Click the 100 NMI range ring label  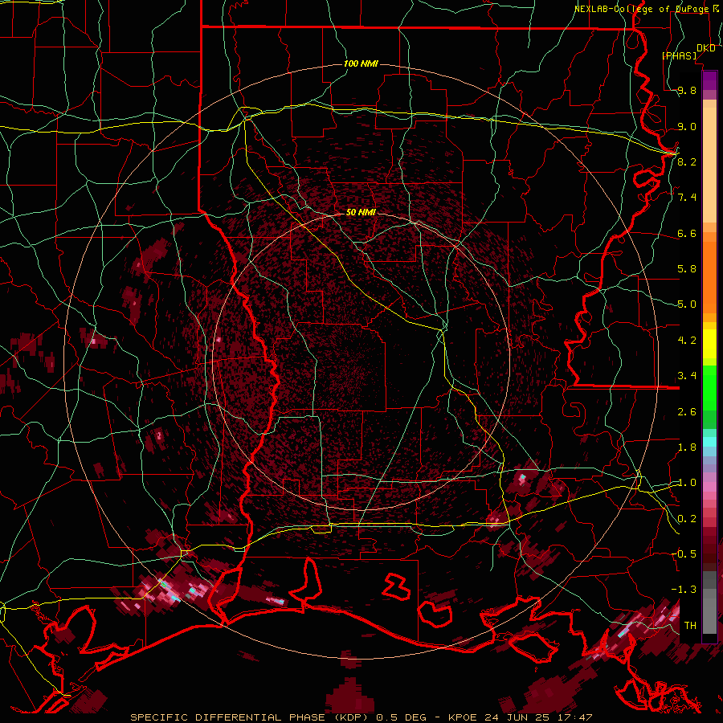[x=361, y=63]
